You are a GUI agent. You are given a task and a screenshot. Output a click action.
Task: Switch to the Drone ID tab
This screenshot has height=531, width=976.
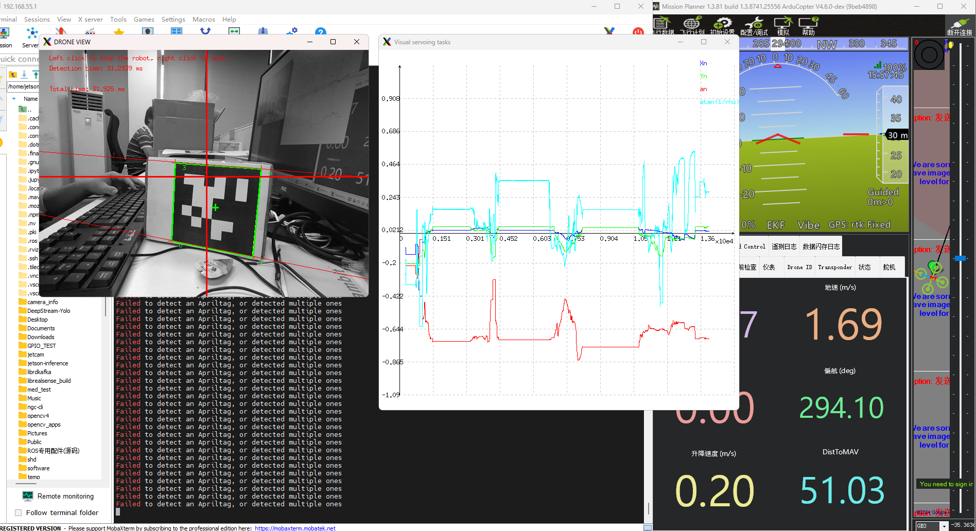[799, 267]
